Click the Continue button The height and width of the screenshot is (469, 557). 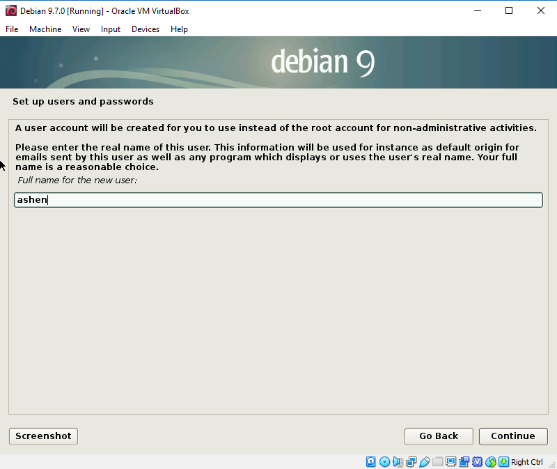[513, 436]
